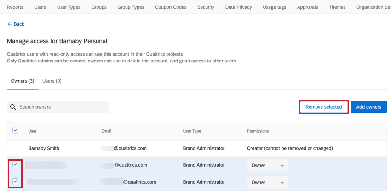The image size is (391, 195).
Task: Click the back arrow icon
Action: click(x=10, y=24)
